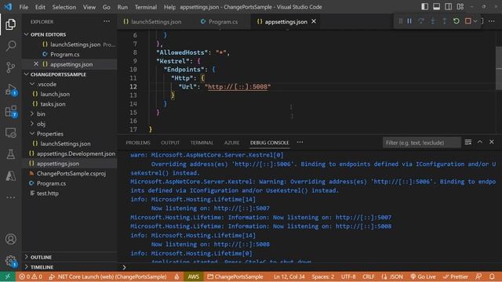Open notifications bell in status bar
This screenshot has width=502, height=282.
[492, 277]
